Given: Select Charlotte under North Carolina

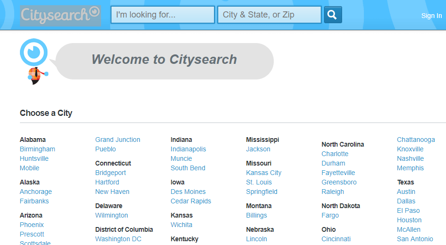Looking at the screenshot, I should coord(335,154).
